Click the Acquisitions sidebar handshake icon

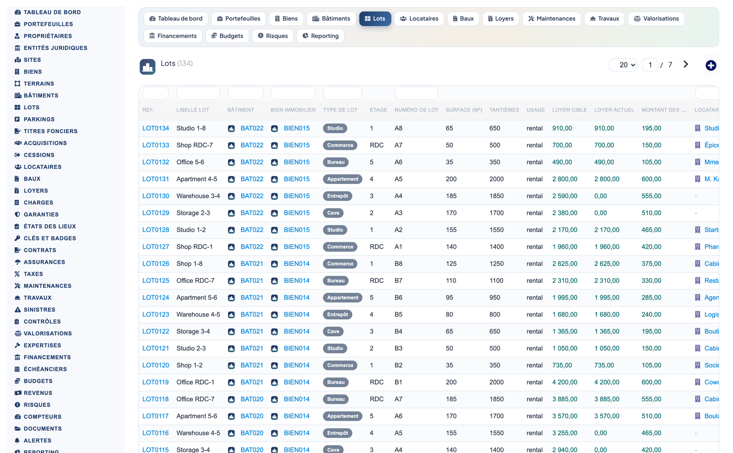18,143
